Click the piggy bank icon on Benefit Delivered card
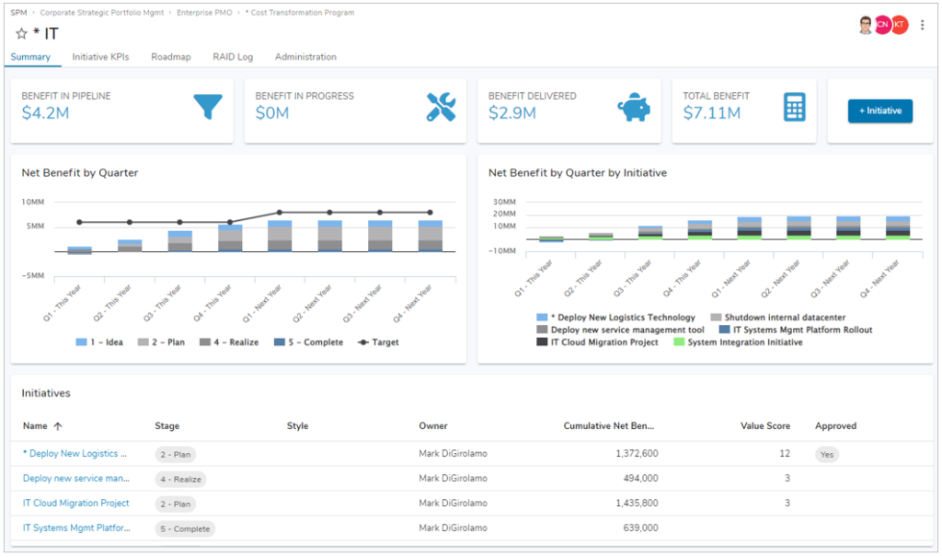The width and height of the screenshot is (942, 557). pyautogui.click(x=633, y=108)
